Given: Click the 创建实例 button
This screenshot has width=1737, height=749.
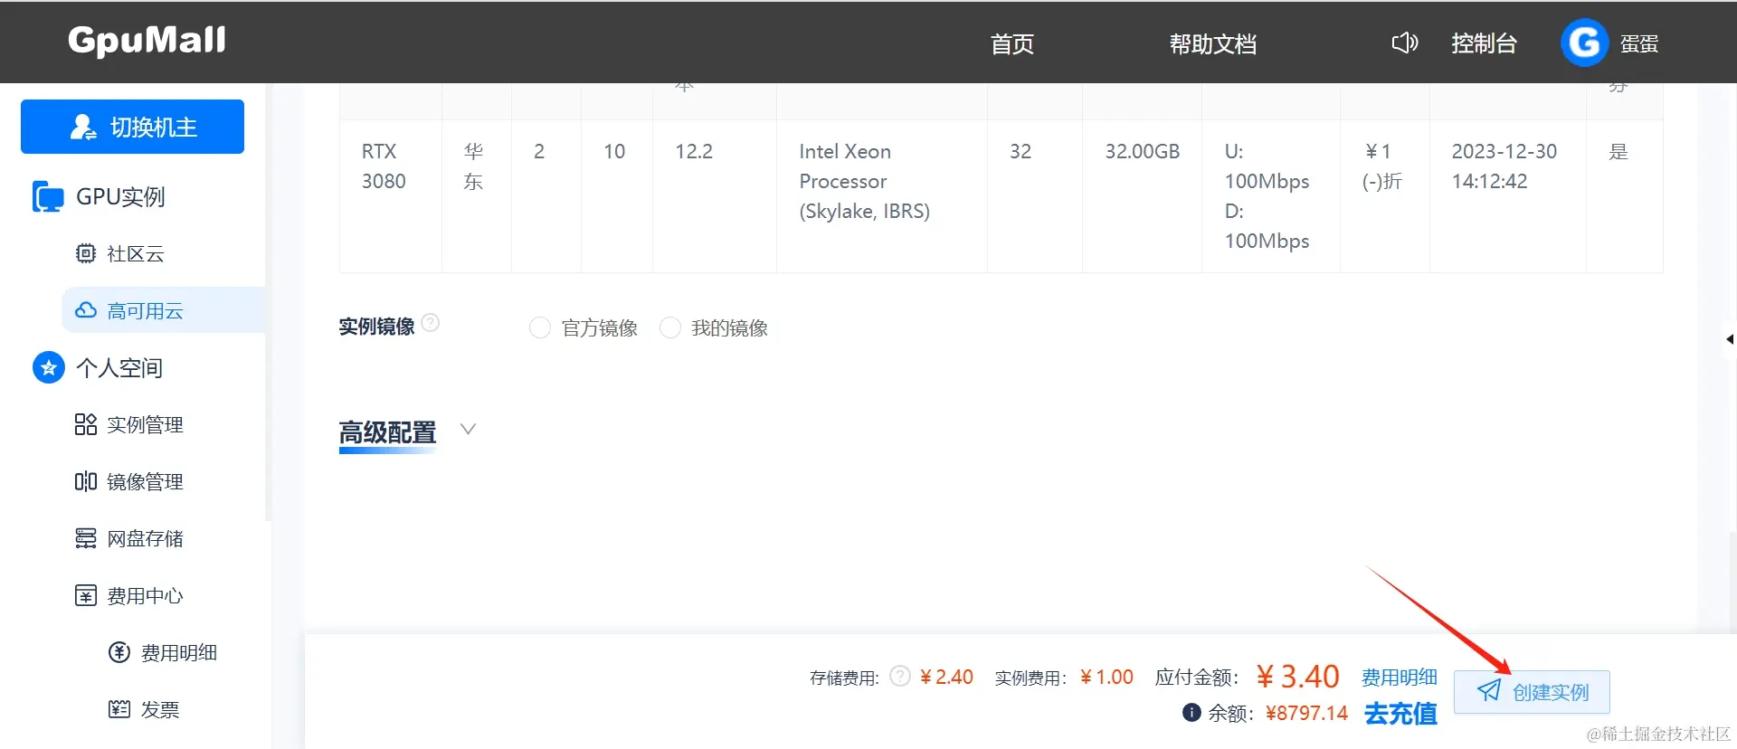Looking at the screenshot, I should click(x=1532, y=692).
